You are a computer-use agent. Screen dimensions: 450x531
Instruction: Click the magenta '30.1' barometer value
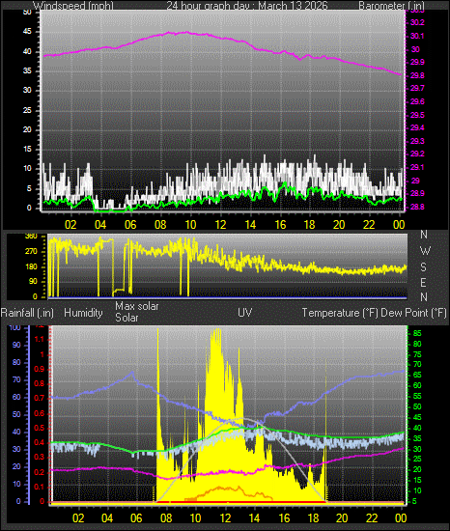click(x=417, y=37)
